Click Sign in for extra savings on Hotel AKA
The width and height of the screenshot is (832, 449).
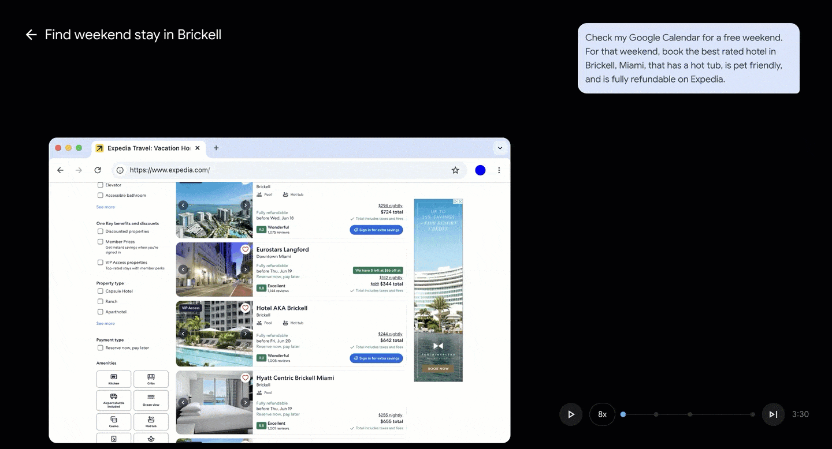pyautogui.click(x=376, y=358)
